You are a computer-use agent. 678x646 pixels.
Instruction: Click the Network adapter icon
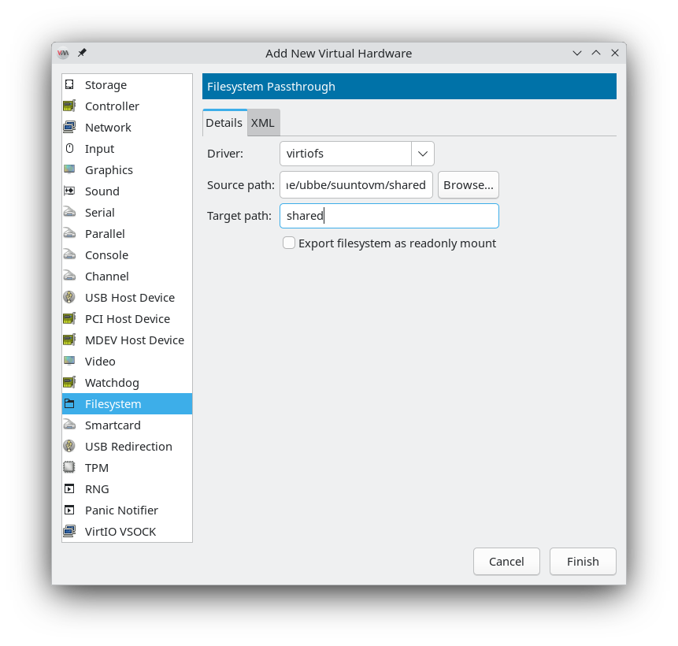(x=69, y=128)
